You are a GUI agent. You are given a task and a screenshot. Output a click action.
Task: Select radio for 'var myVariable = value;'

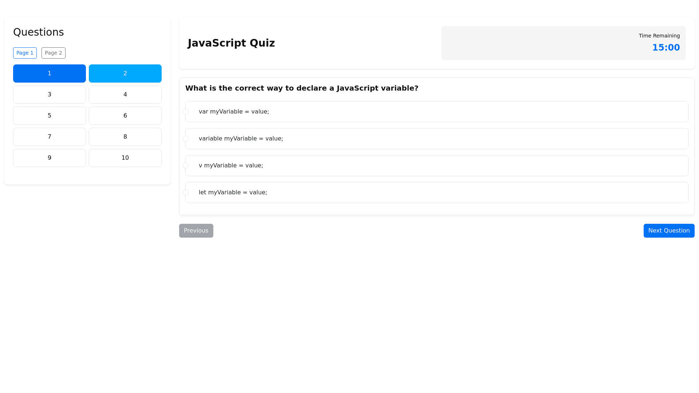pos(186,112)
